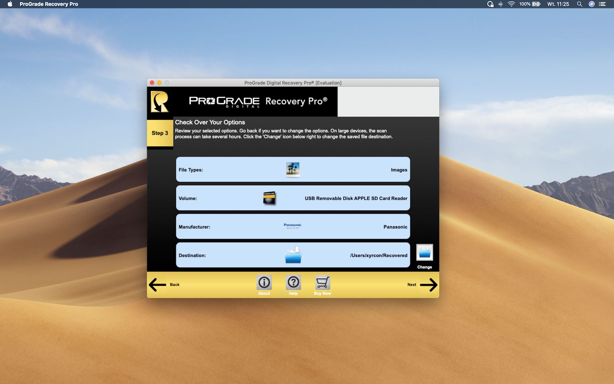Viewport: 614px width, 384px height.
Task: Click the Buy Now shopping cart icon
Action: [x=323, y=282]
